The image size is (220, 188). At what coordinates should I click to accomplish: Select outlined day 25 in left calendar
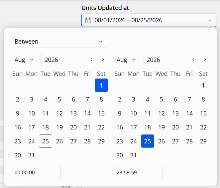tap(46, 141)
